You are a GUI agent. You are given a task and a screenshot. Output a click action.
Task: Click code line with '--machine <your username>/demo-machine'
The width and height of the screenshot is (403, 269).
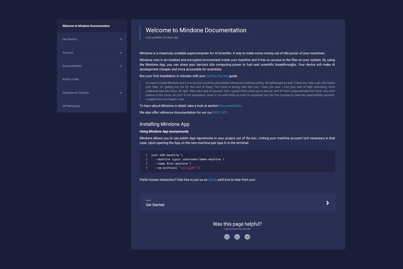pyautogui.click(x=189, y=160)
